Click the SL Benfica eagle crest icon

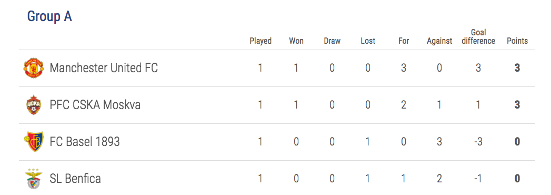click(x=34, y=179)
